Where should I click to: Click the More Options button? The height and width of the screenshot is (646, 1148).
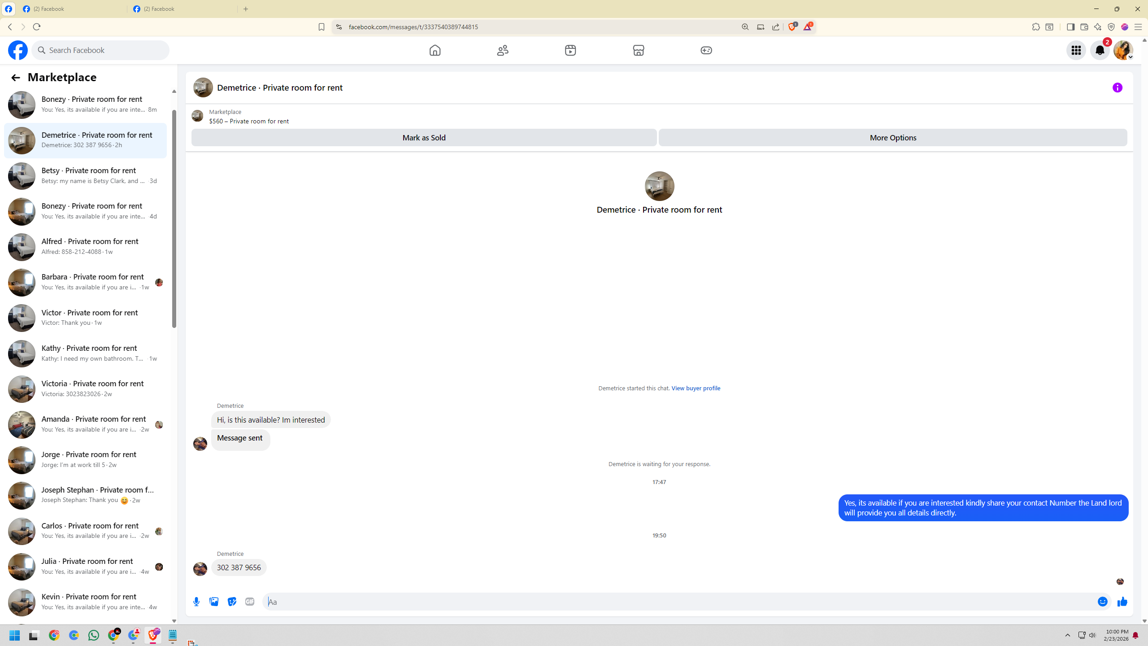[892, 138]
